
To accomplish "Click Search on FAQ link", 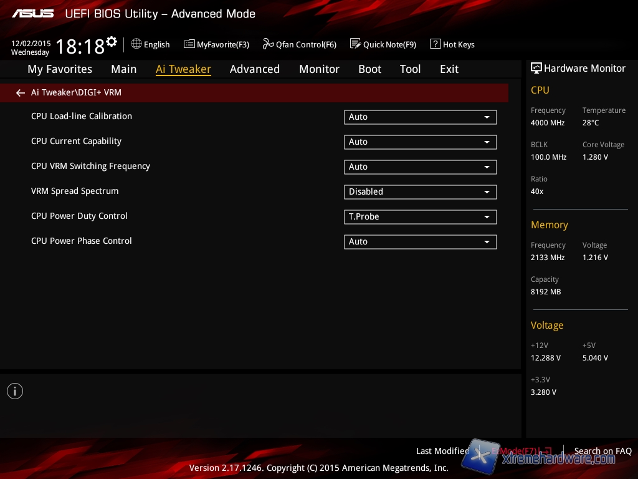I will tap(602, 451).
